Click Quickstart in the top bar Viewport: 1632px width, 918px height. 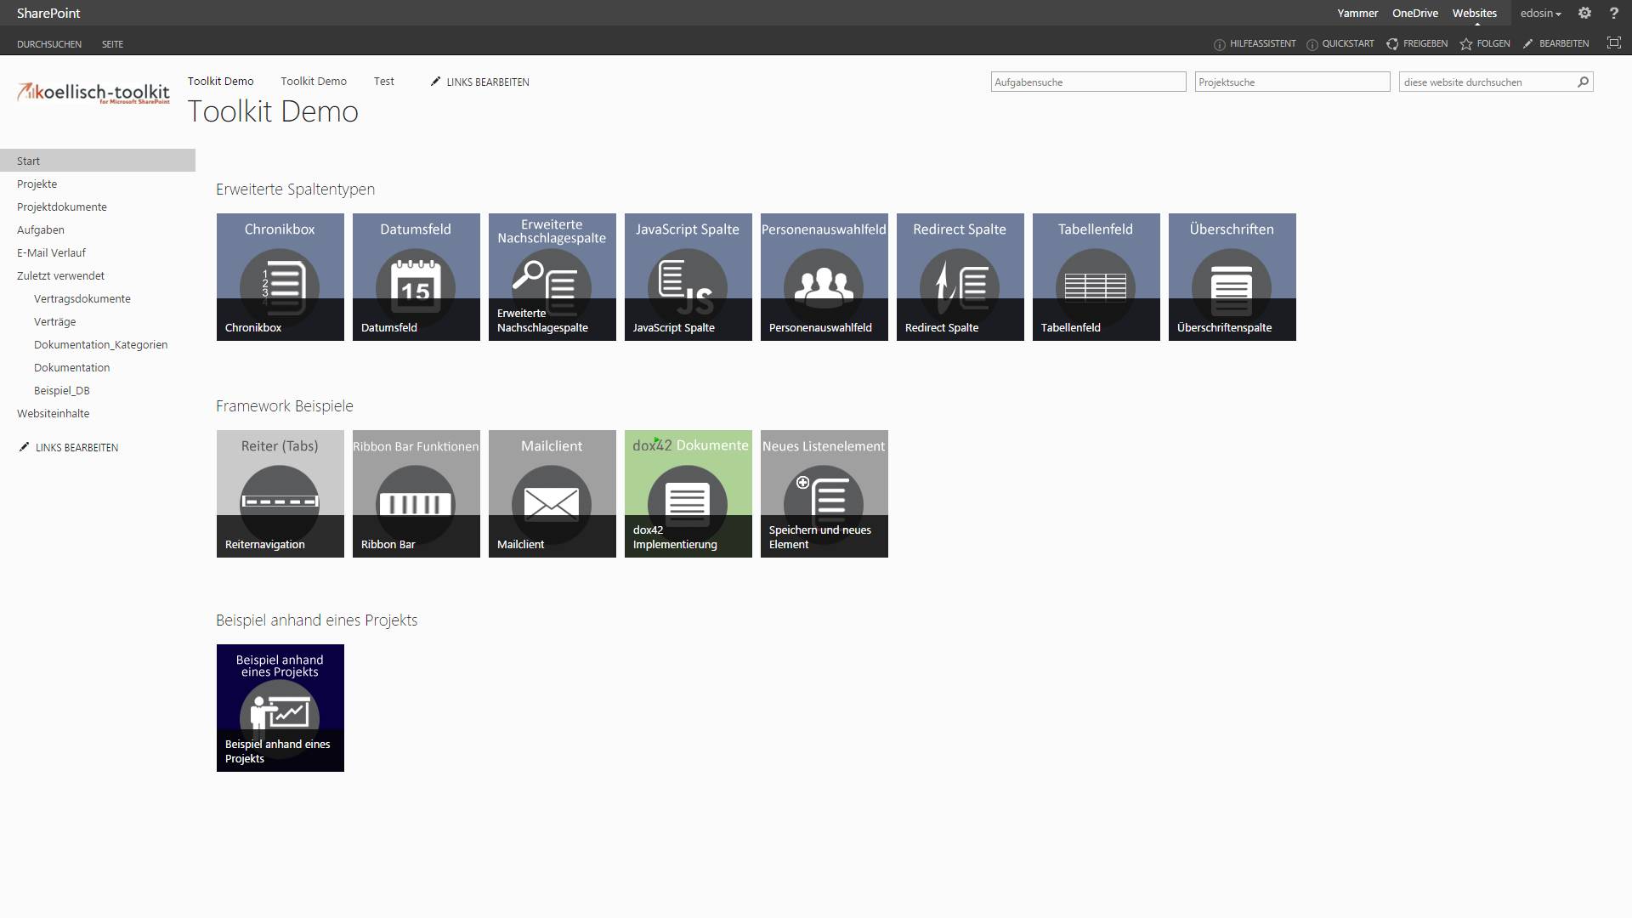(1340, 43)
